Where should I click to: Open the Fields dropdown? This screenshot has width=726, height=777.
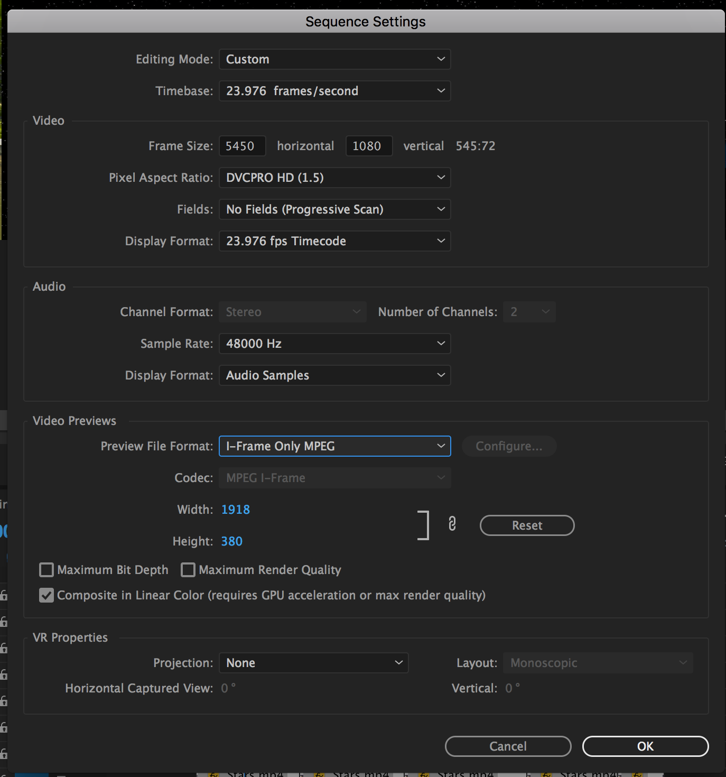tap(335, 209)
